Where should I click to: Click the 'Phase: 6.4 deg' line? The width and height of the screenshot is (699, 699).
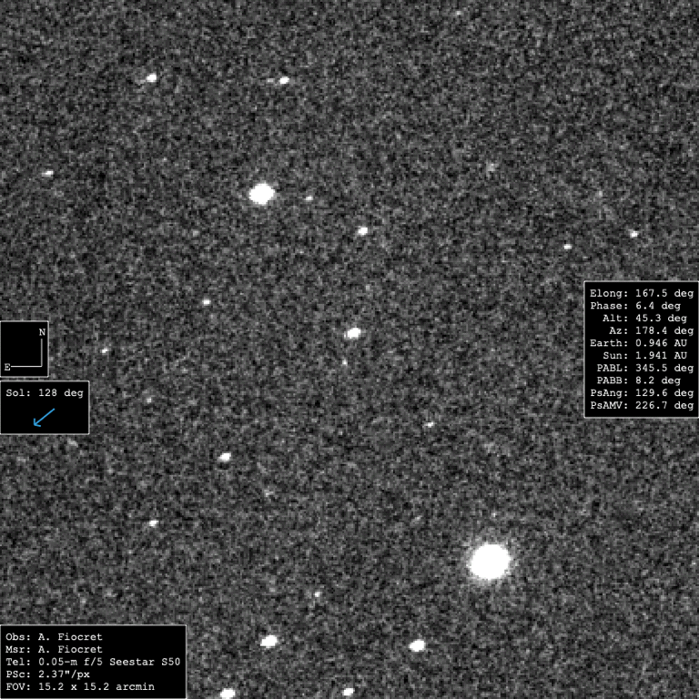[x=635, y=306]
